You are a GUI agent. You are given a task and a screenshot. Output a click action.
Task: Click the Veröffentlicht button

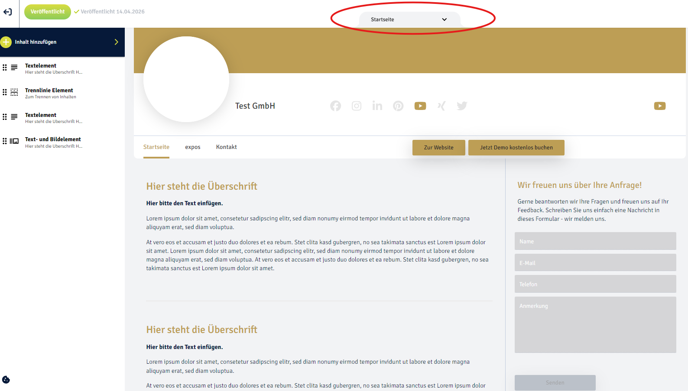(x=48, y=12)
